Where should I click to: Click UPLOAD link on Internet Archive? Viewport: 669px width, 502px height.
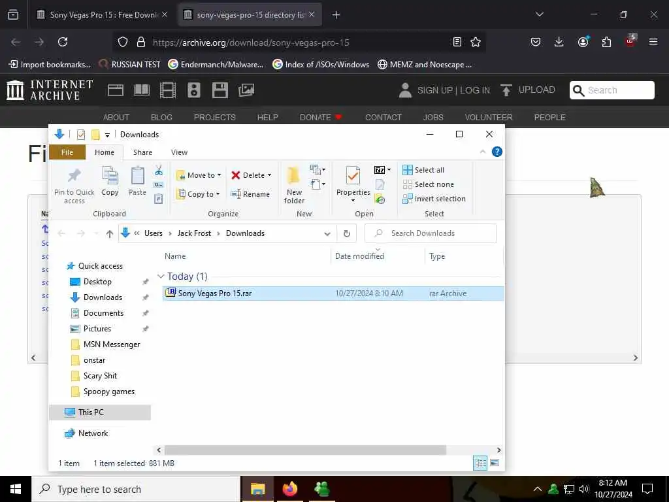528,90
